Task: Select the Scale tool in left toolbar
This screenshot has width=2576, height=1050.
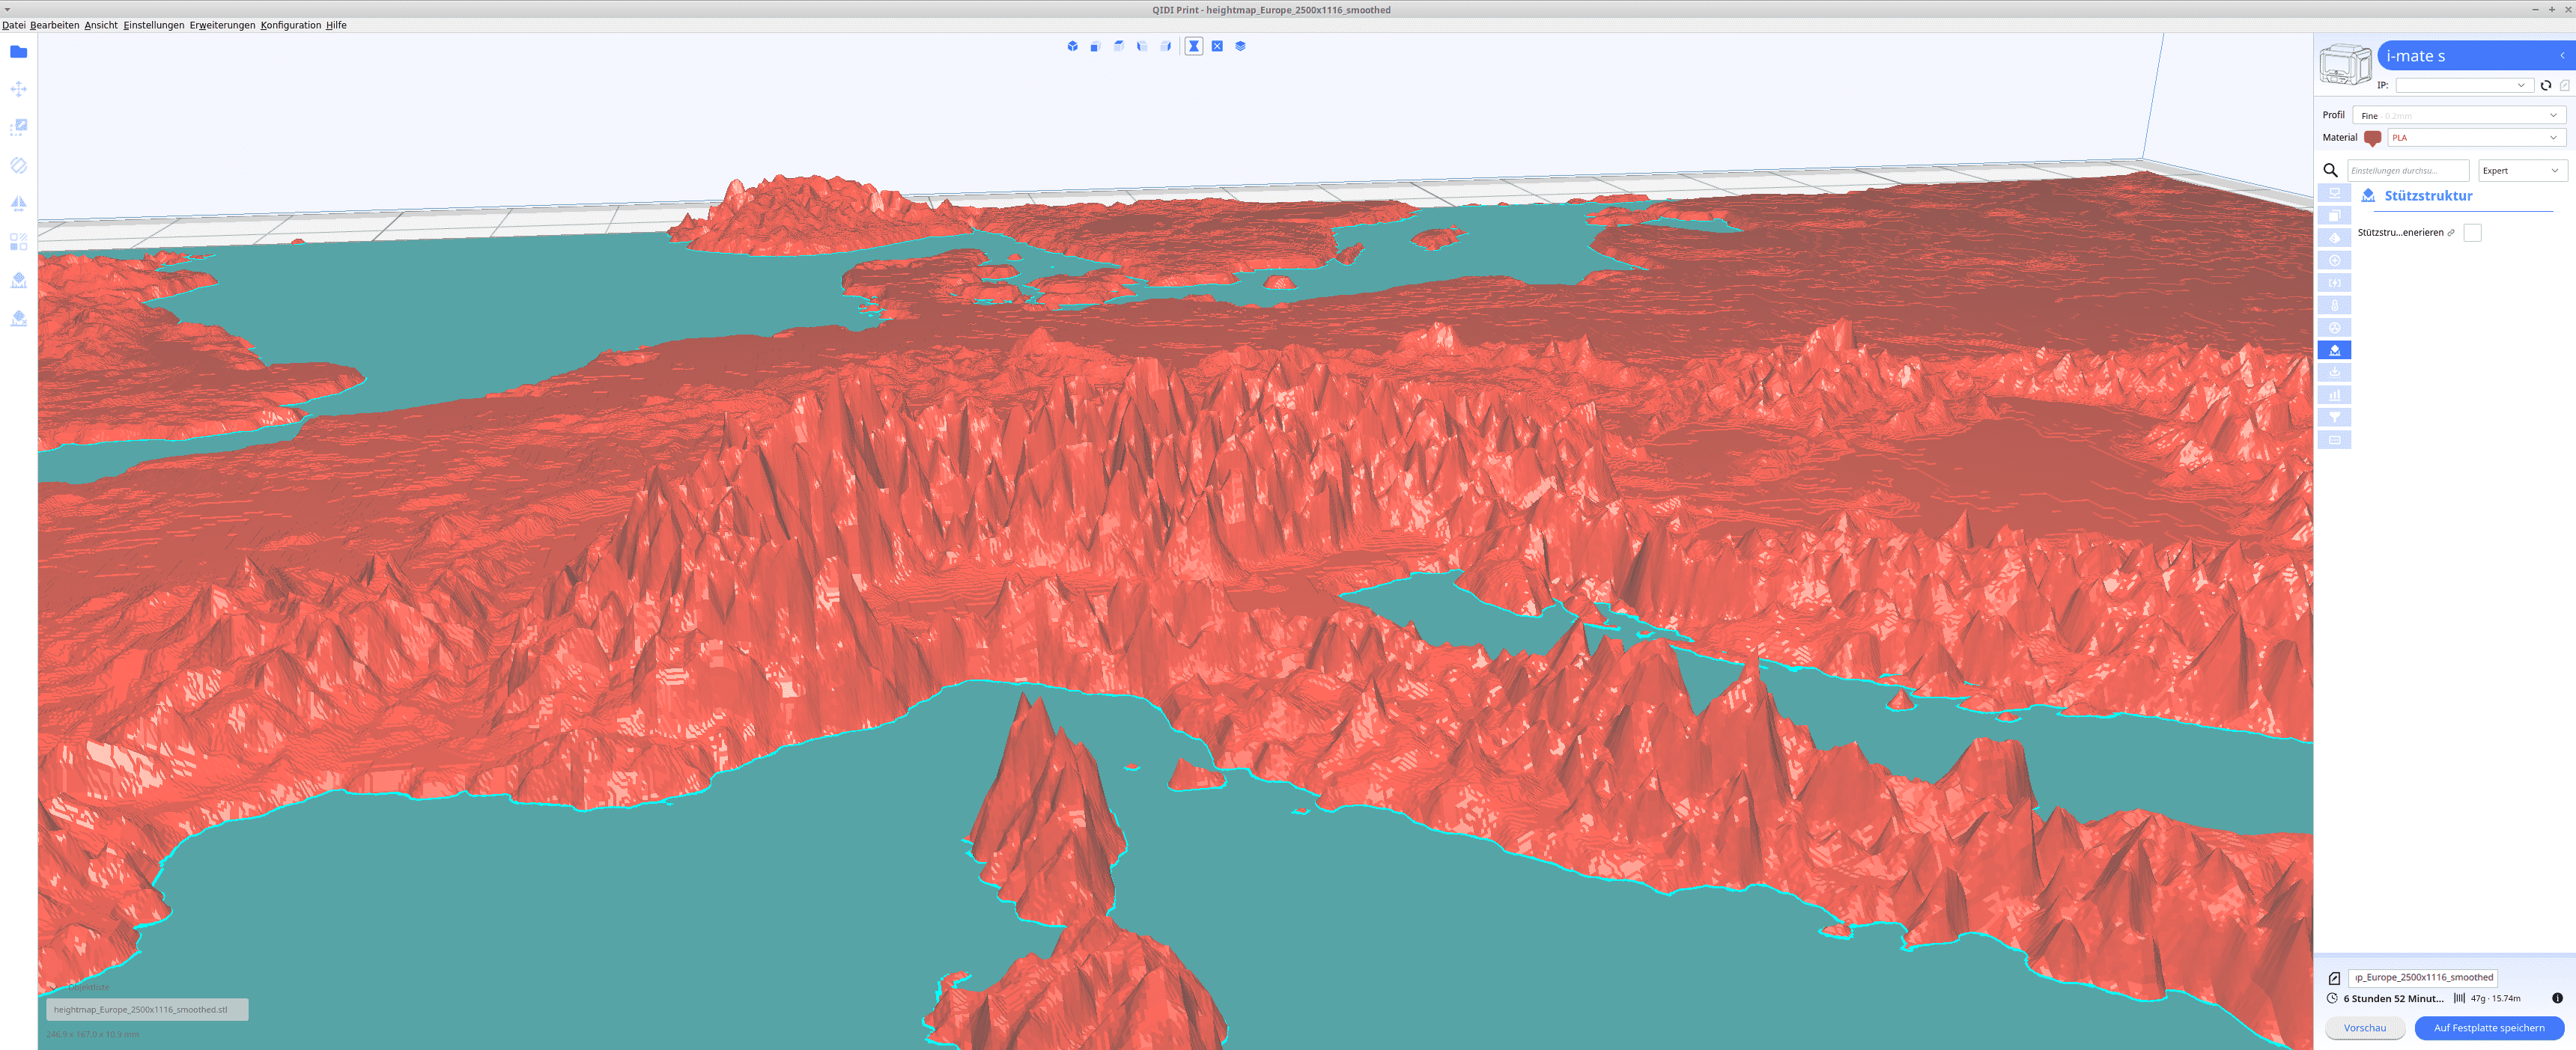Action: [18, 128]
